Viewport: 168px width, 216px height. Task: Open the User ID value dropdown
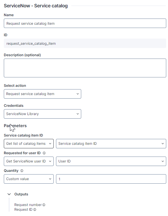(111, 161)
